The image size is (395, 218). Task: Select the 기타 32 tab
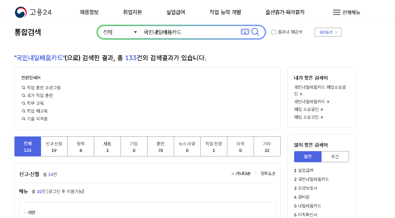tap(267, 146)
